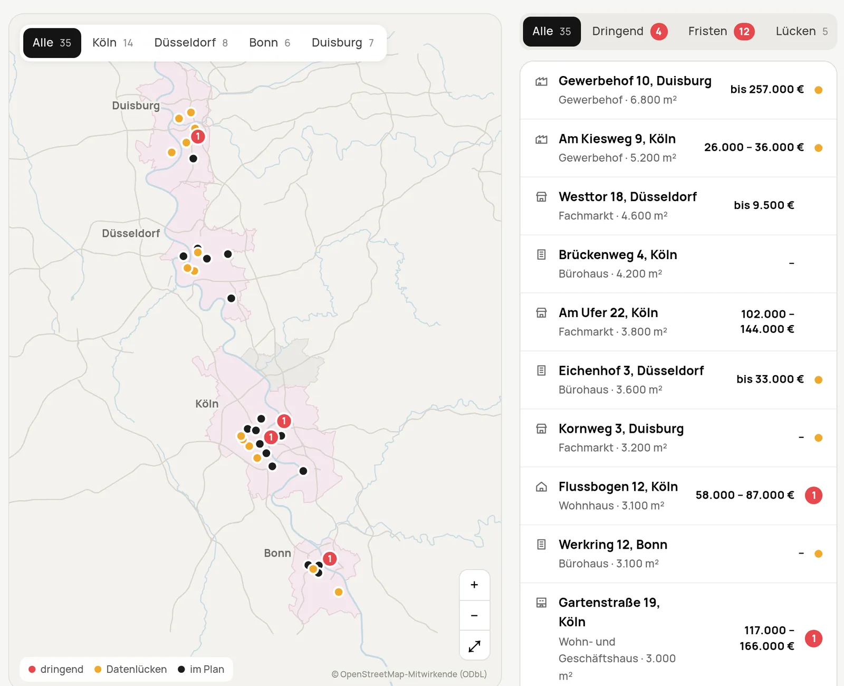Zoom in on the map
This screenshot has height=686, width=844.
click(x=474, y=585)
